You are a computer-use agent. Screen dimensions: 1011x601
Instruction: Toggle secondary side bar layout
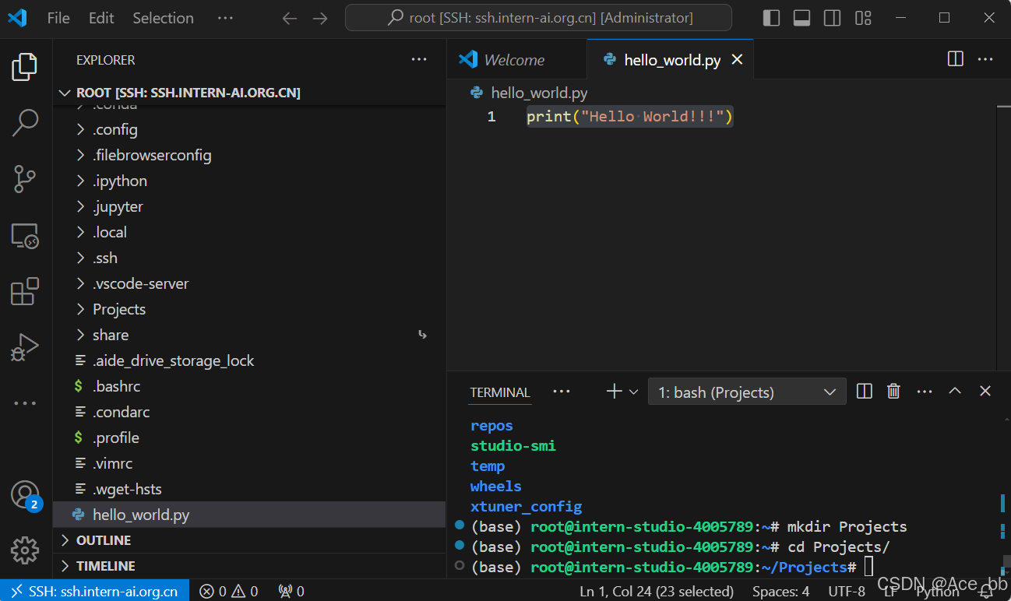[832, 18]
